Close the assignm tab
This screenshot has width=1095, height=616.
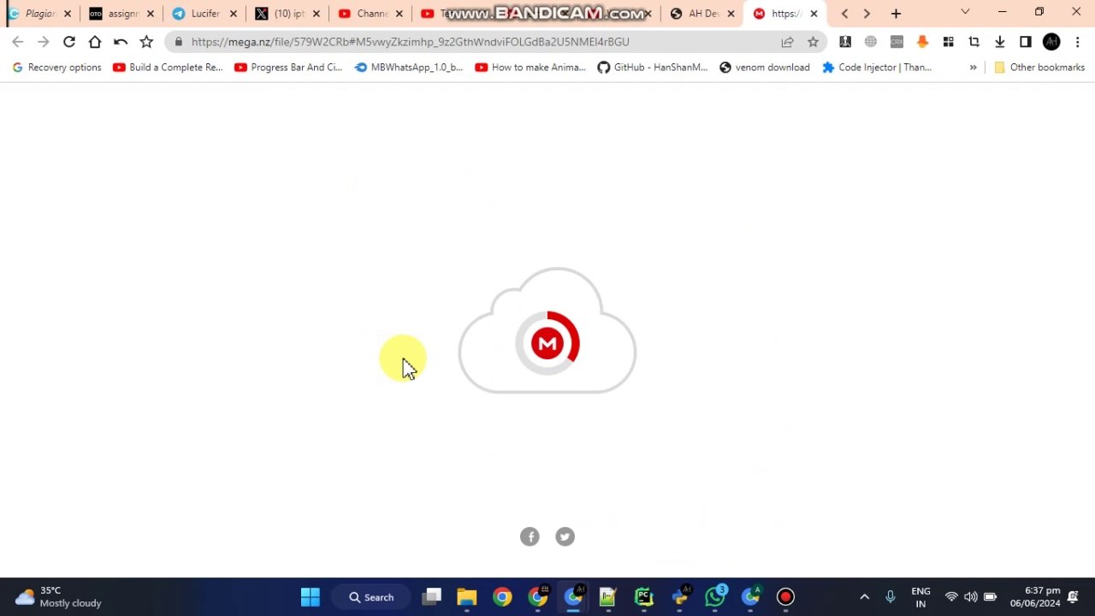pyautogui.click(x=150, y=14)
